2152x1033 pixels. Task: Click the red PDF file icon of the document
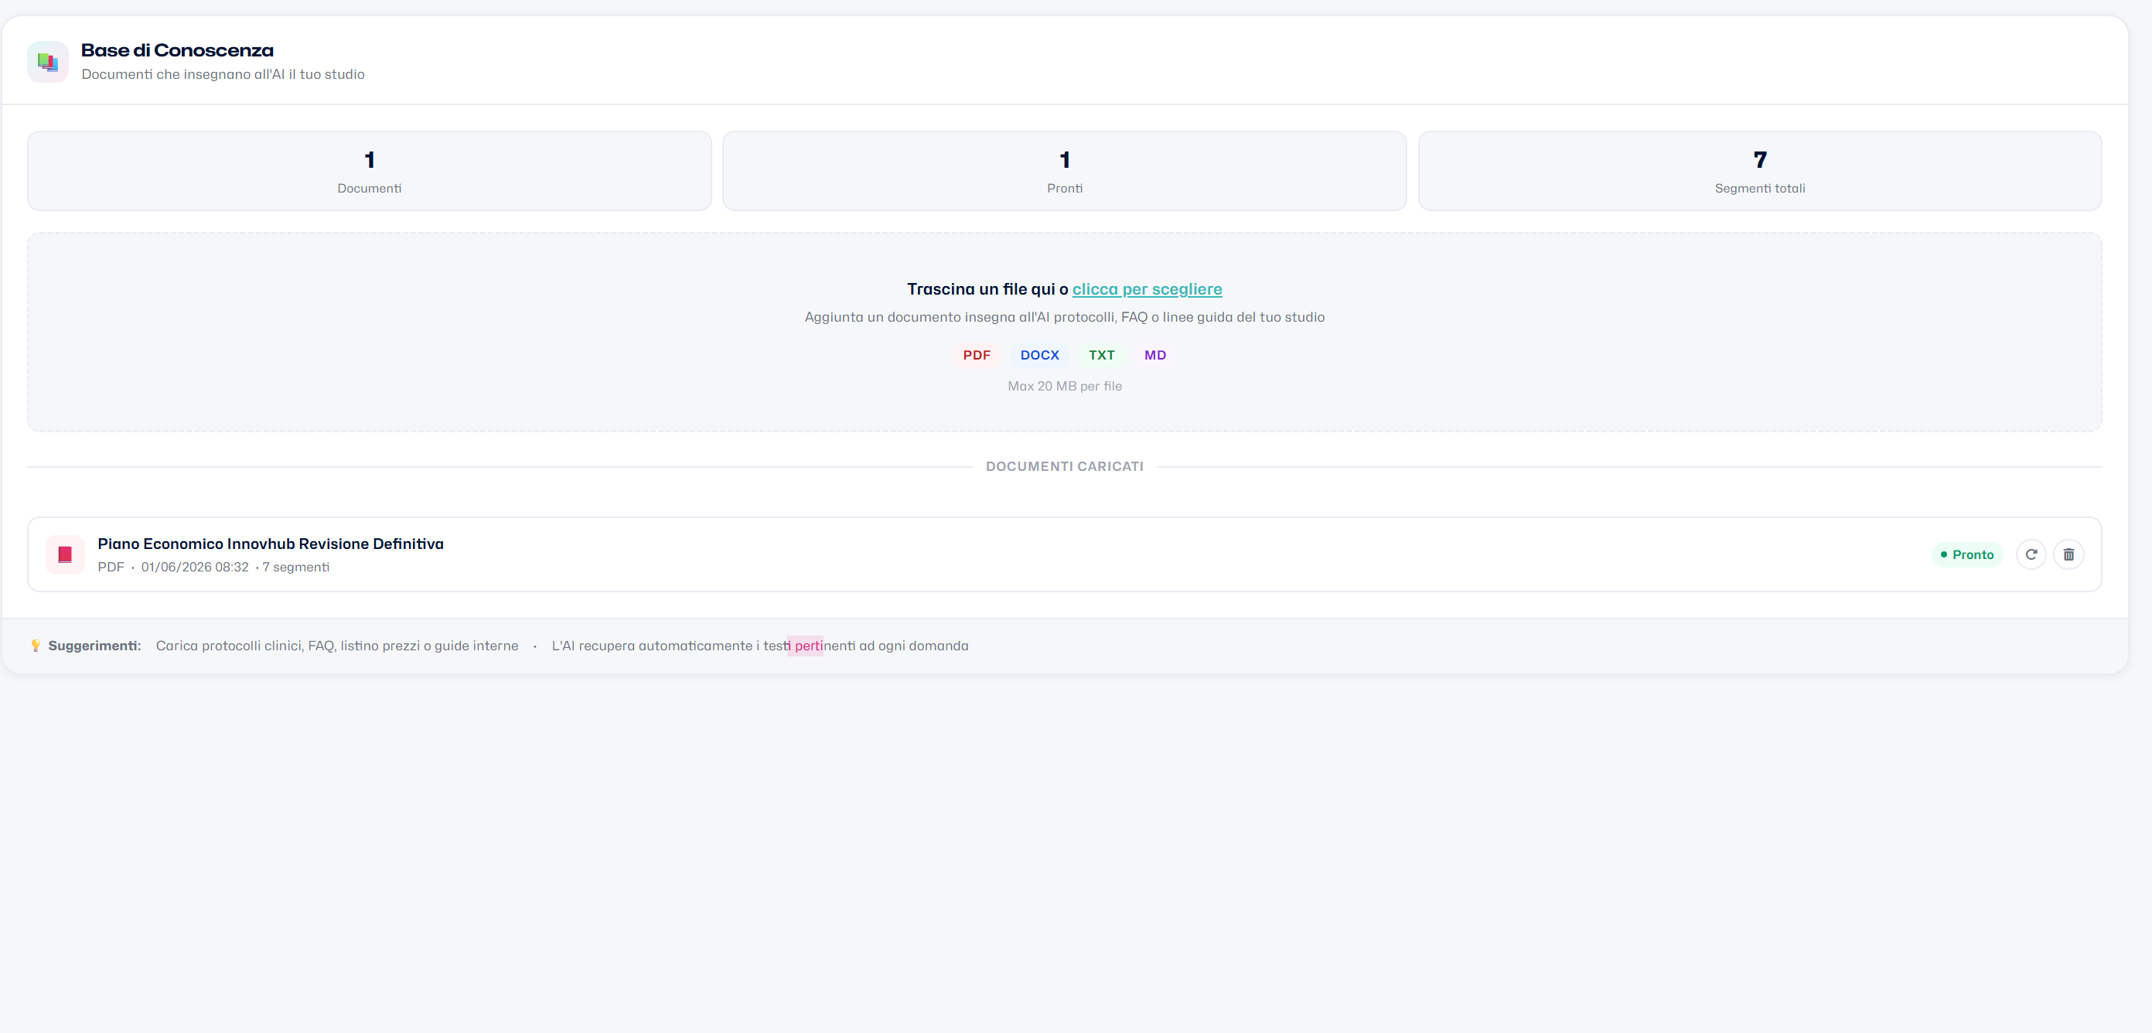click(x=65, y=554)
